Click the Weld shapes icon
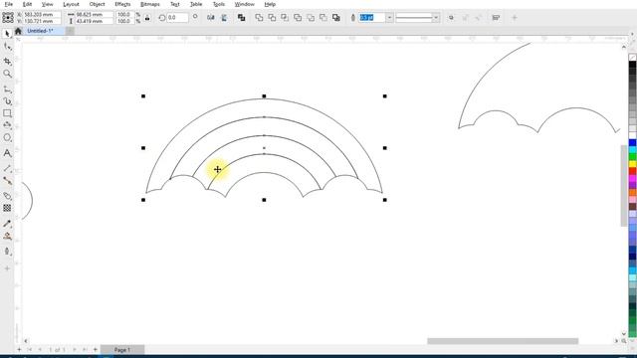This screenshot has height=358, width=637. [x=259, y=18]
